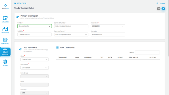The image size is (169, 95).
Task: Open the Front Office module
Action: [5, 30]
